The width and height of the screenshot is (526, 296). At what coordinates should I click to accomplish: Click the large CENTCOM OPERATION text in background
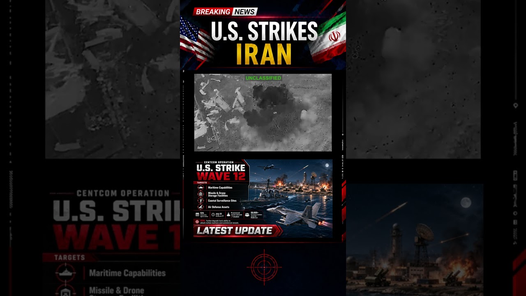[x=123, y=193]
